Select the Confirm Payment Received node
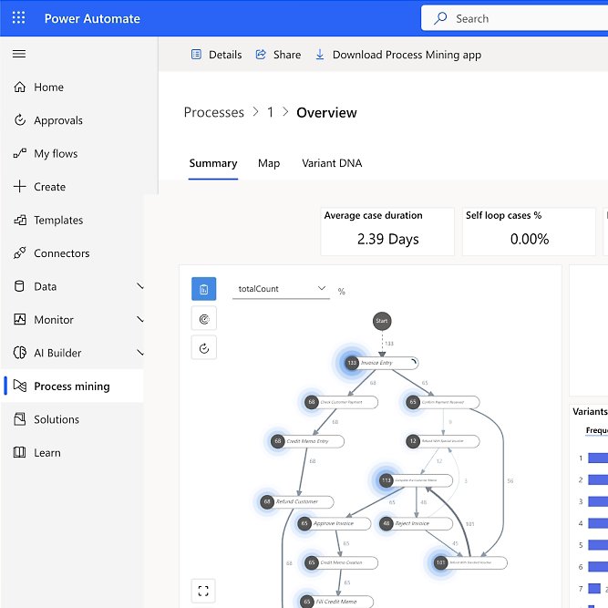Screen dimensions: 608x608 [442, 402]
